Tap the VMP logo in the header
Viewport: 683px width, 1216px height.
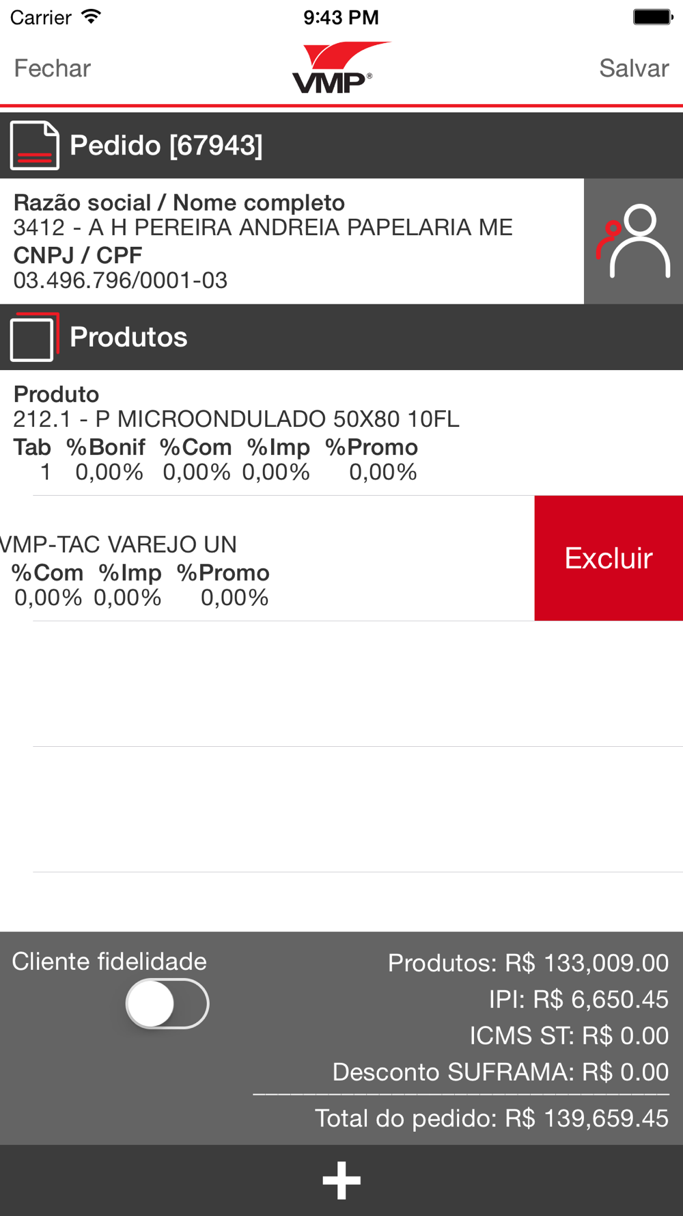click(x=341, y=68)
